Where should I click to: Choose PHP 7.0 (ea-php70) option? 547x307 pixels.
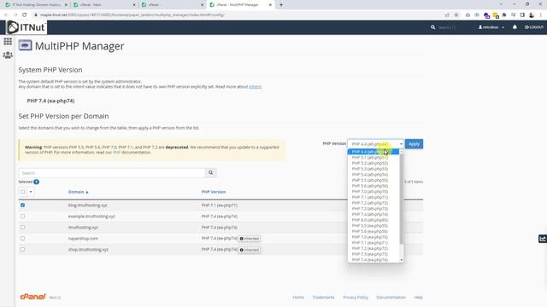[373, 237]
